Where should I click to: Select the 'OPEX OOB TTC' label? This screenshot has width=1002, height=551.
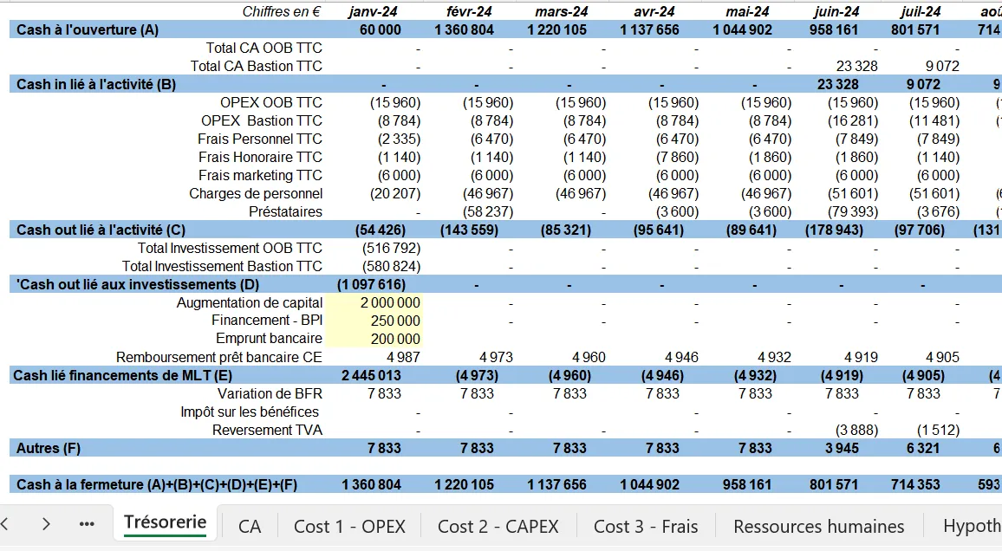coord(271,103)
